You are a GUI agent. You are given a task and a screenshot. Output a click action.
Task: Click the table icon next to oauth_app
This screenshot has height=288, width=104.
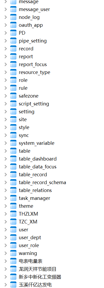13,25
